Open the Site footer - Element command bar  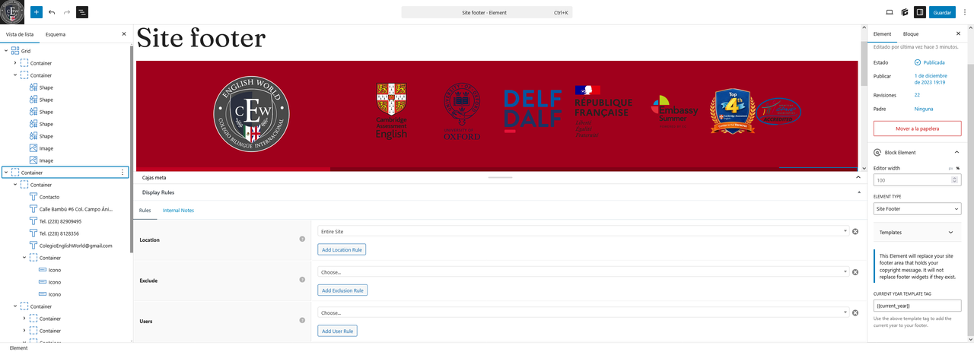point(487,12)
